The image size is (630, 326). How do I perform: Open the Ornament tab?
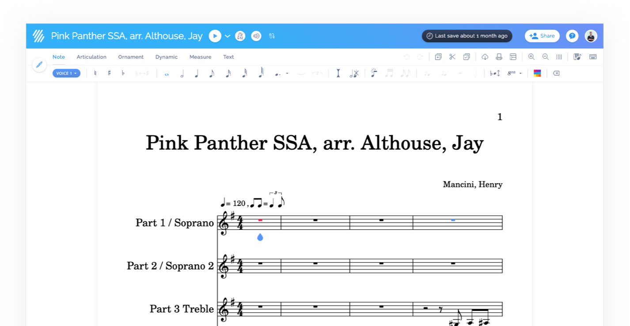click(131, 57)
